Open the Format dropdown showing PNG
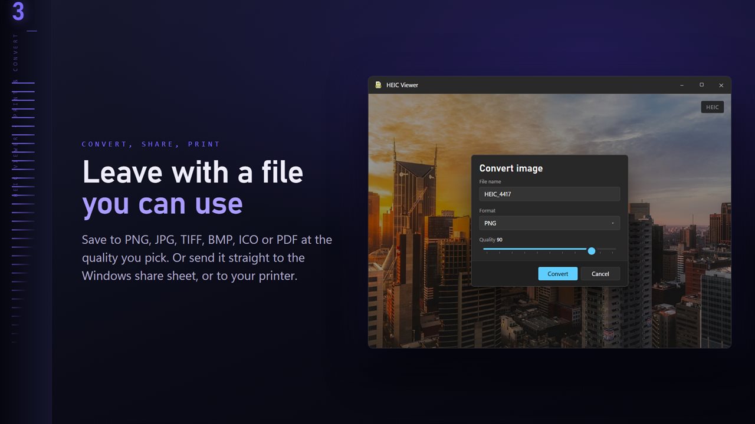 pos(549,223)
